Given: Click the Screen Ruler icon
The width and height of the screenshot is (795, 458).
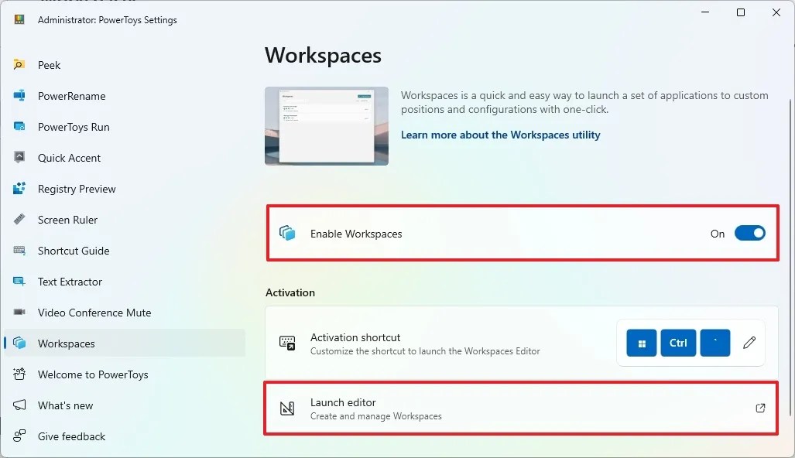Looking at the screenshot, I should (x=21, y=220).
